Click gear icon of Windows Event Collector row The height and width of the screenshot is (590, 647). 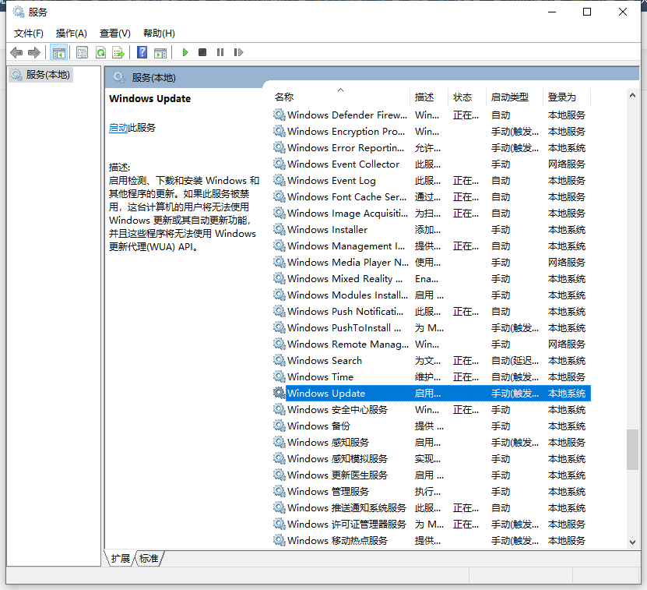280,164
